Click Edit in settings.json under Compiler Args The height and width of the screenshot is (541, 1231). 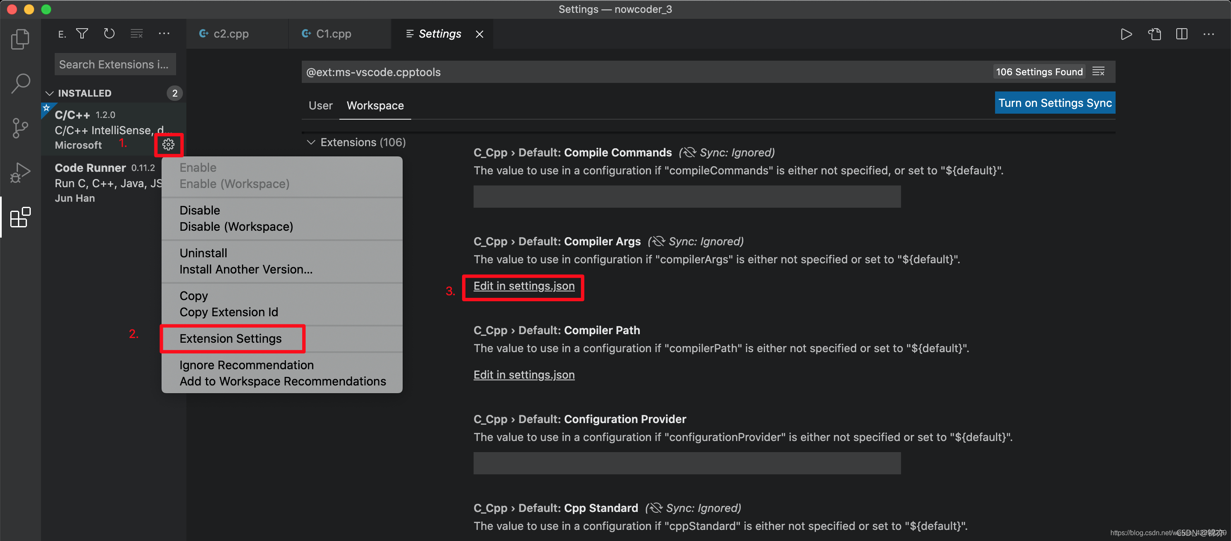524,286
